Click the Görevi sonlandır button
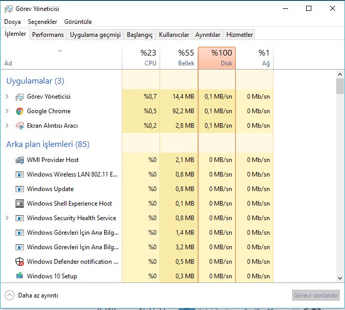This screenshot has width=345, height=310. (316, 295)
